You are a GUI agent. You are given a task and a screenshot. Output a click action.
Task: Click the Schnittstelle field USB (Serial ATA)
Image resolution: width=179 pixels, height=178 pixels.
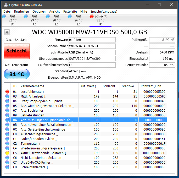92,52
